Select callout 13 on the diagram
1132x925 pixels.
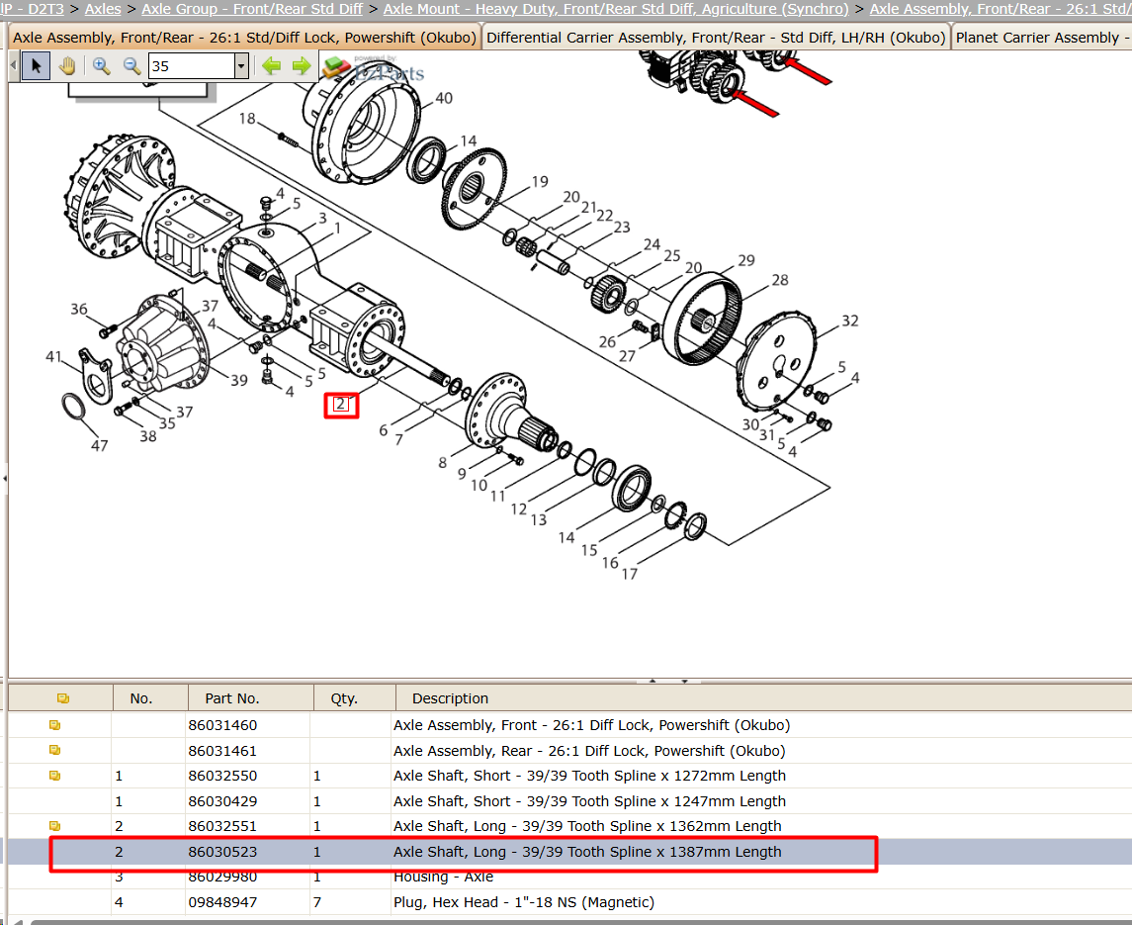pyautogui.click(x=539, y=519)
